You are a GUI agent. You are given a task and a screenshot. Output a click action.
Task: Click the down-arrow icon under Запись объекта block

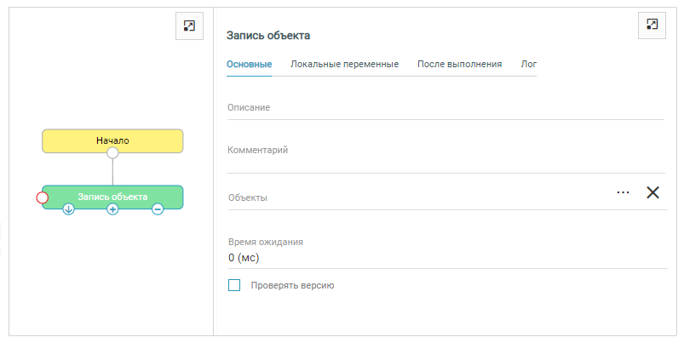point(69,209)
